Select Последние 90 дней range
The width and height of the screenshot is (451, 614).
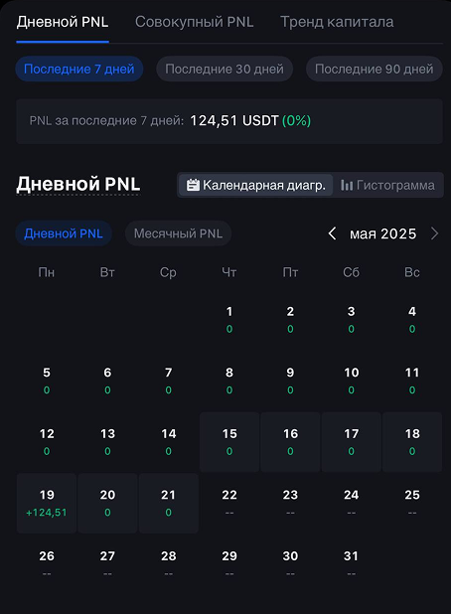(x=375, y=69)
